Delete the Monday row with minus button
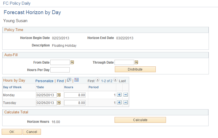 [125, 95]
